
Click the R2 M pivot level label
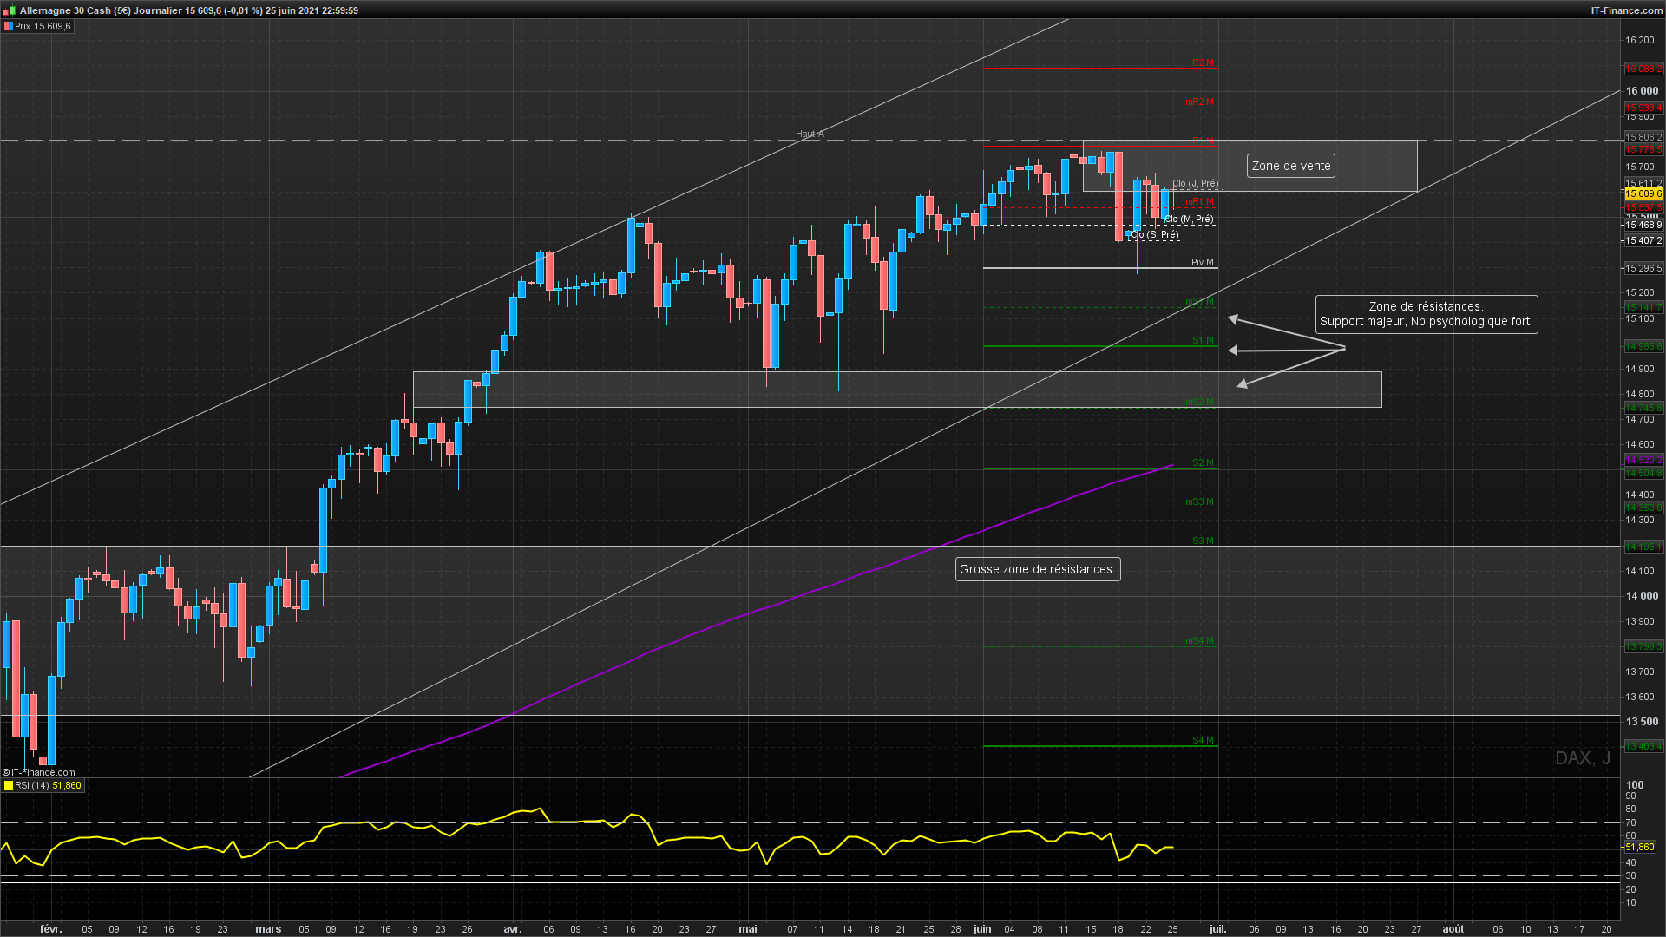click(1203, 63)
